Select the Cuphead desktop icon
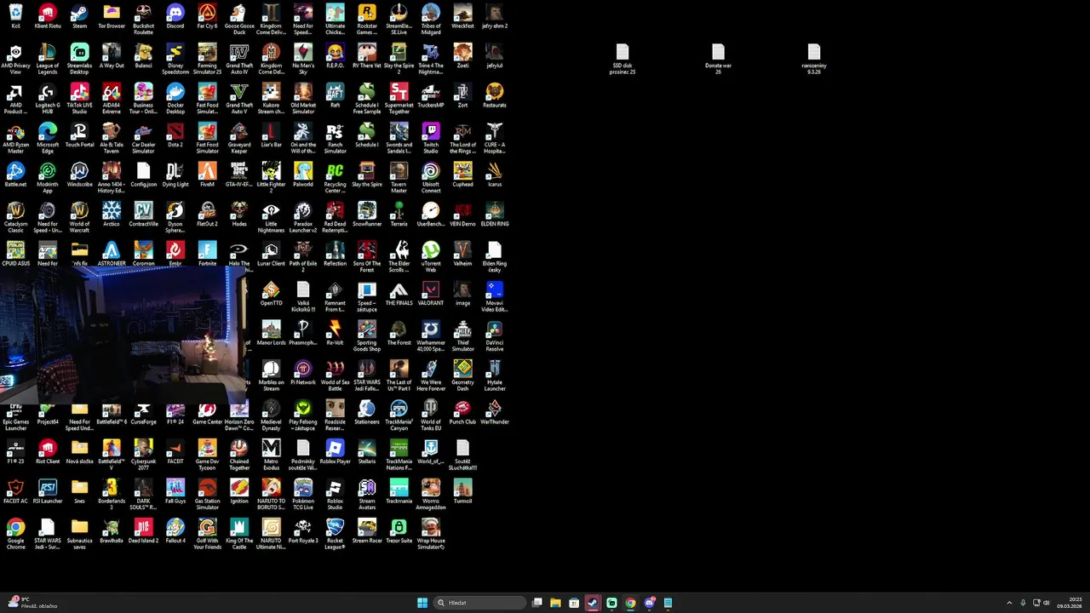 click(462, 175)
